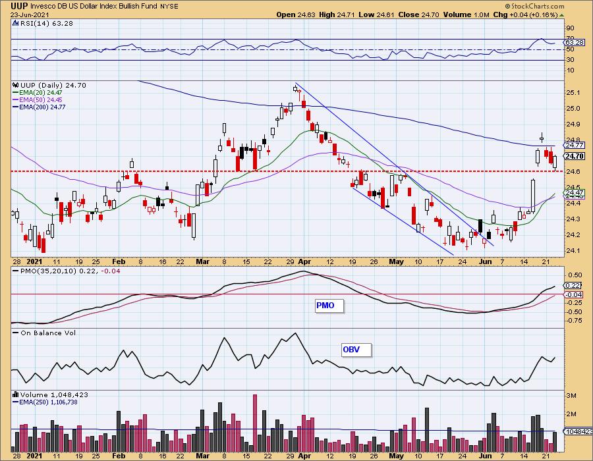
Task: Click Jun on the date axis under price panel
Action: pos(485,261)
